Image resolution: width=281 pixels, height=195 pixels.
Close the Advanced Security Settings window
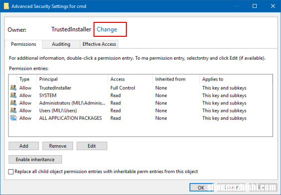coord(273,6)
